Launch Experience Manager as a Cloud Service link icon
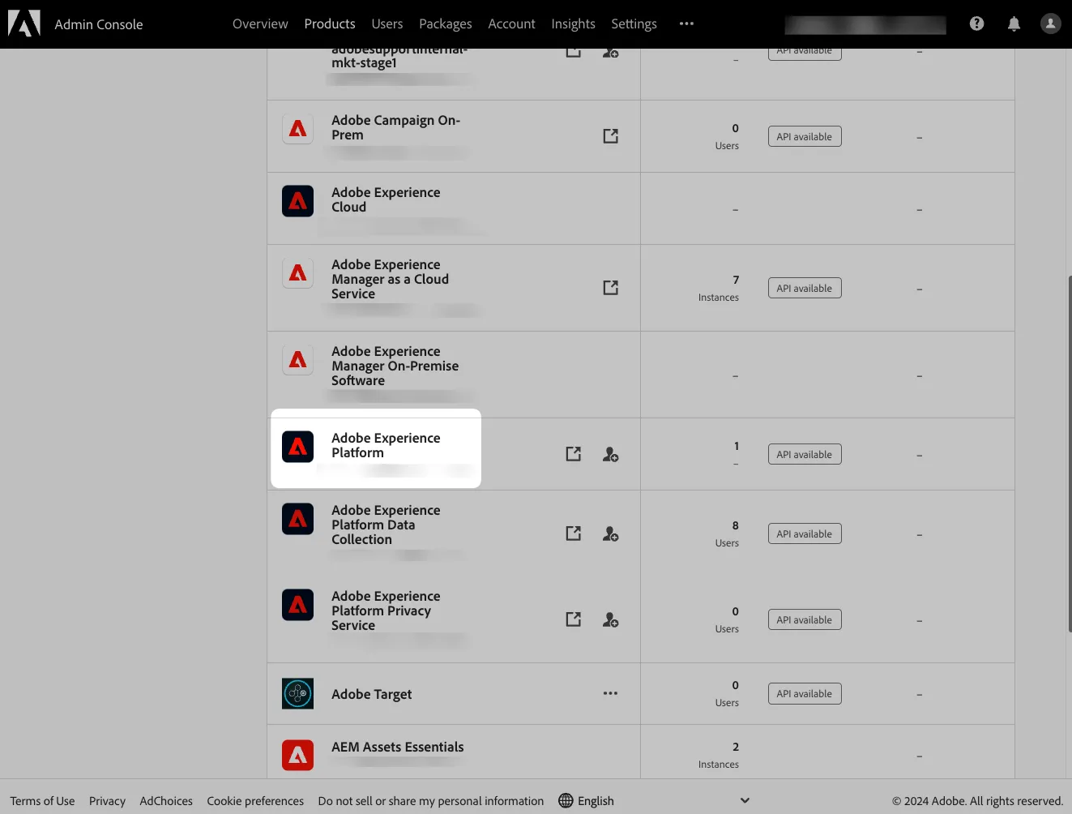Image resolution: width=1072 pixels, height=814 pixels. pos(610,288)
